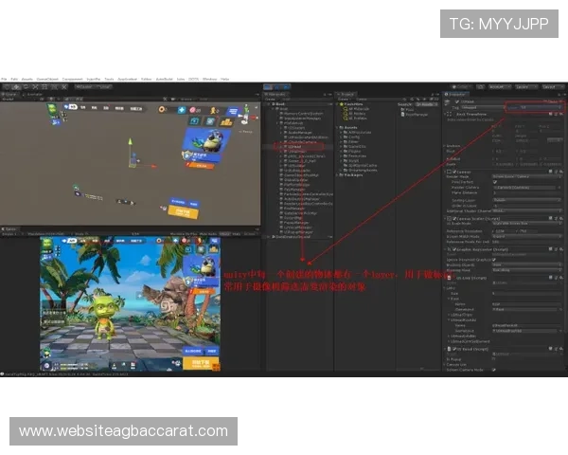Click the Play button
Viewport: 568px width, 455px height.
(269, 87)
